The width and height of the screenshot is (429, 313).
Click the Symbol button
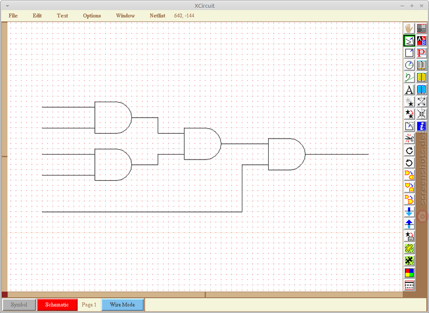(x=19, y=305)
